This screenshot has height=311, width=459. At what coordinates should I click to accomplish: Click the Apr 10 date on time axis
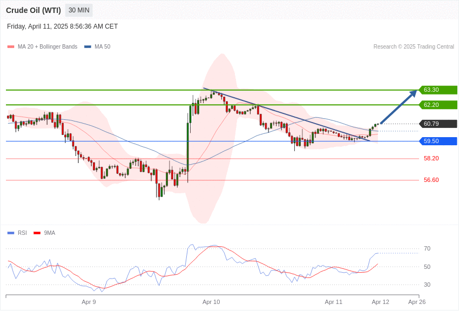211,302
